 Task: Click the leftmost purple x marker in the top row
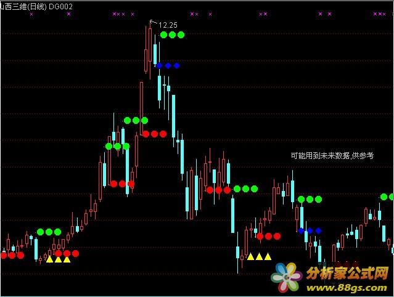click(31, 14)
